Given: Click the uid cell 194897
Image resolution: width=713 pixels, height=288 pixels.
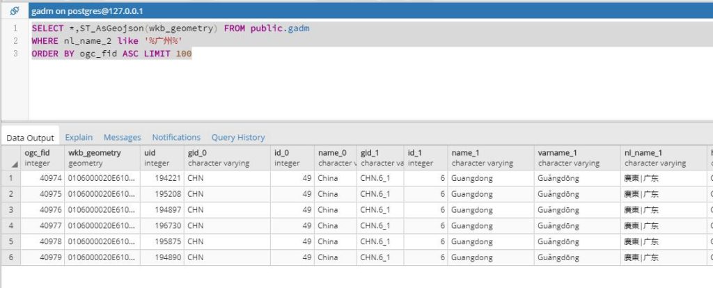Looking at the screenshot, I should tap(162, 210).
